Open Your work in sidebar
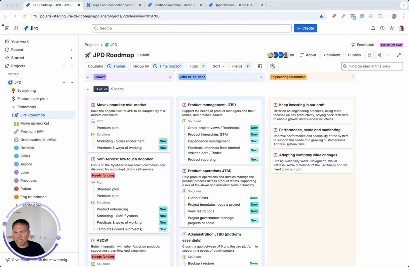 pyautogui.click(x=20, y=41)
